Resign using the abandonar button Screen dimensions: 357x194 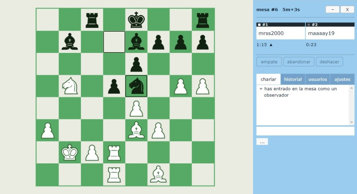(x=299, y=62)
